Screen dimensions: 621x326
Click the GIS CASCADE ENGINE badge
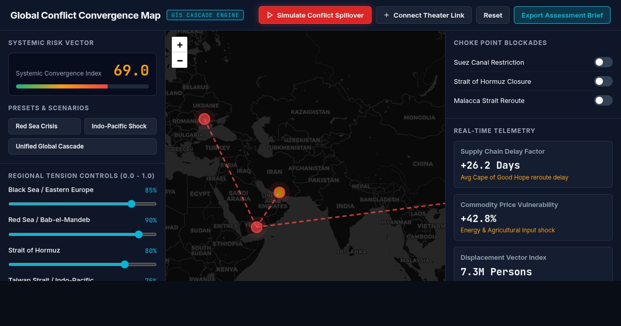tap(205, 15)
